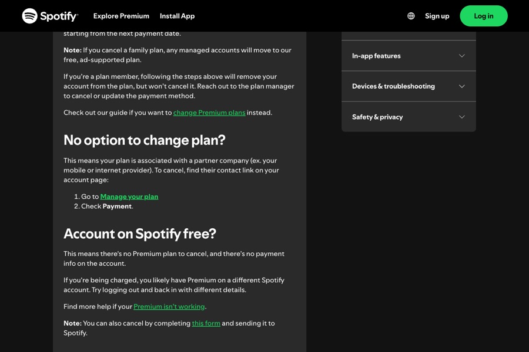Viewport: 529px width, 352px height.
Task: Select the No option to change plan? heading
Action: 145,140
